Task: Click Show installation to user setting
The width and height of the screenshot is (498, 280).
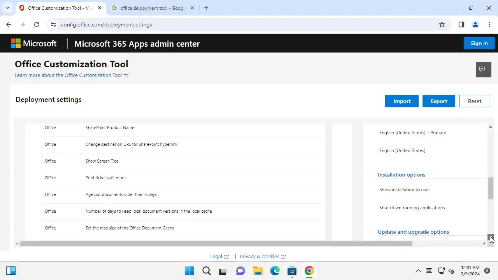Action: pos(405,190)
